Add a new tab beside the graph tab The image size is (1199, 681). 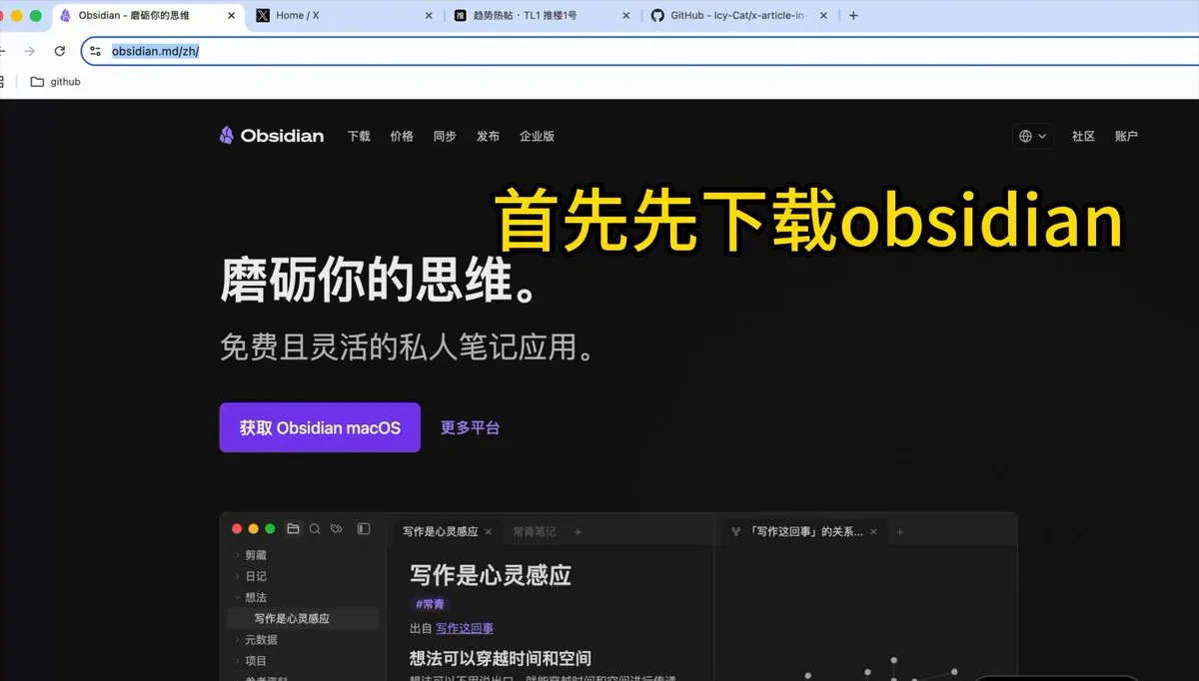pos(899,532)
